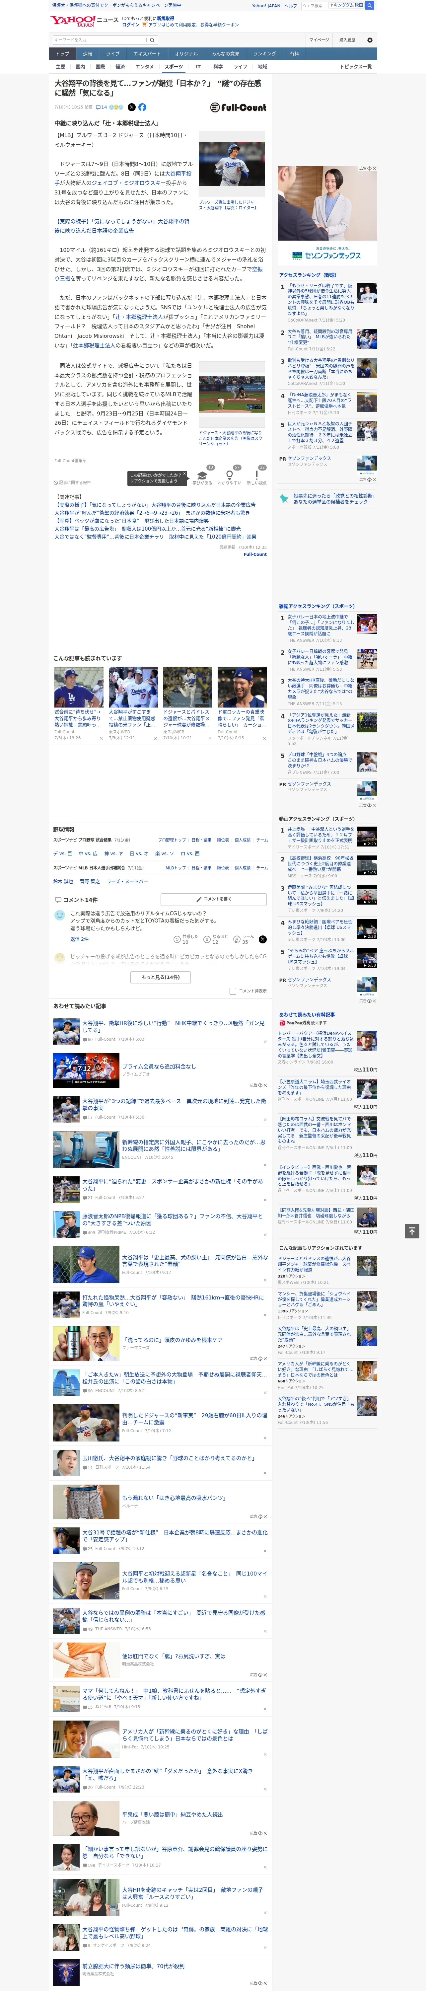Click the Yahoo! JAPAN News logo
This screenshot has width=426, height=1991.
click(84, 21)
